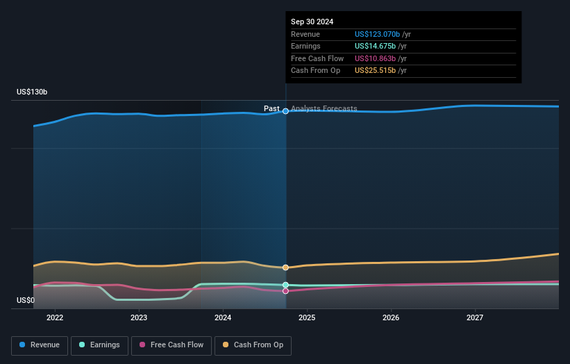Click the US$0 y-axis label

click(26, 300)
